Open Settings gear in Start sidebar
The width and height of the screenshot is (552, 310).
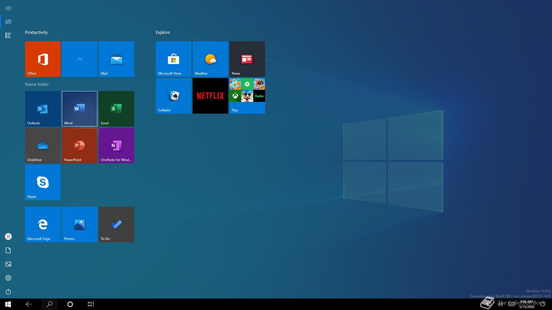click(x=8, y=278)
